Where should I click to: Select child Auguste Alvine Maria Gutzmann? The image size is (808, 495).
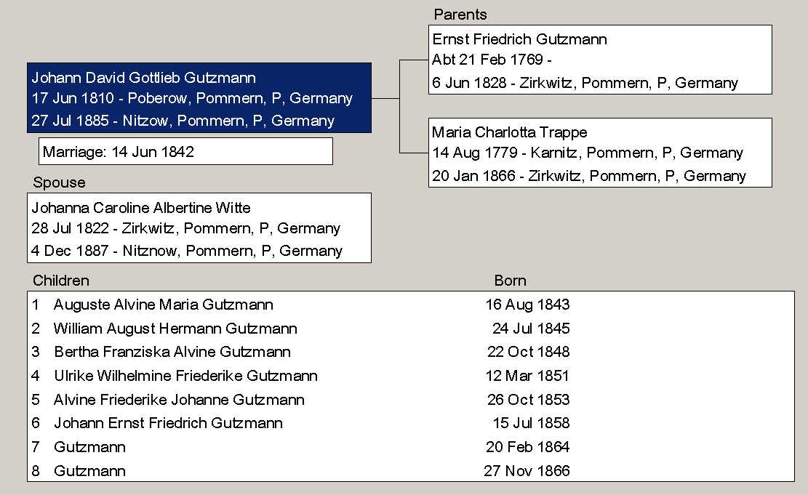pos(163,305)
